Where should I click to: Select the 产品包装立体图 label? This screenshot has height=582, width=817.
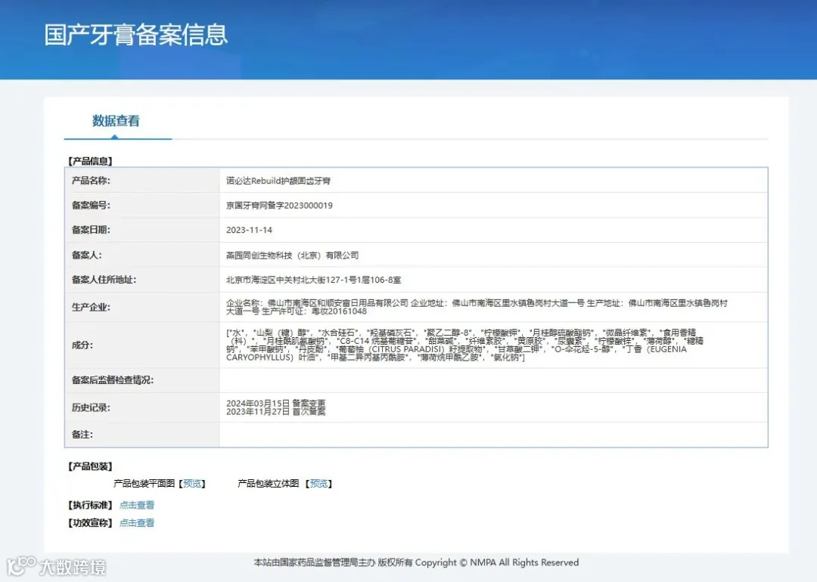click(269, 484)
